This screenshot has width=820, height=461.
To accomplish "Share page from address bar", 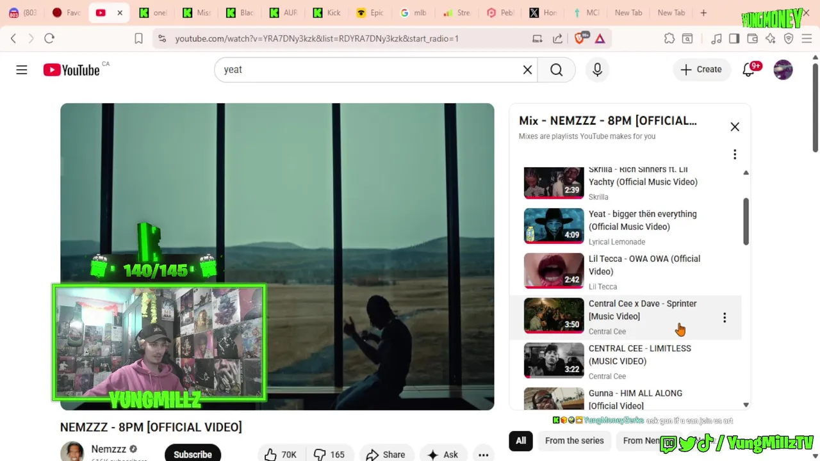I will click(x=557, y=38).
